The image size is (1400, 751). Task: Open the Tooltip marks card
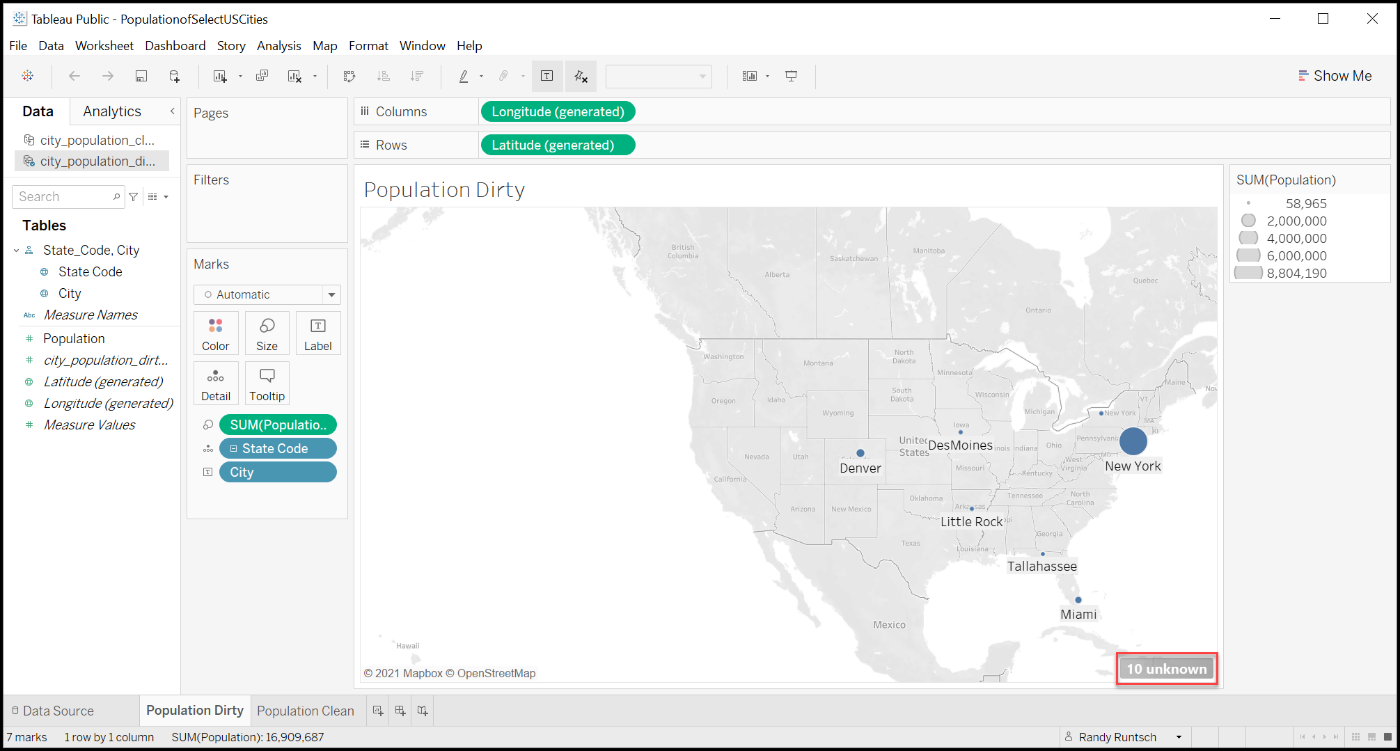[267, 384]
